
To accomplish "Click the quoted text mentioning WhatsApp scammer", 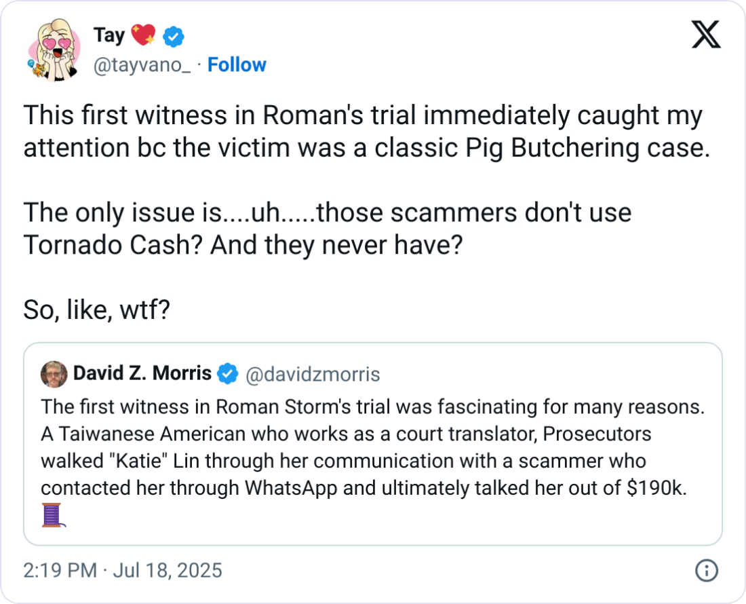I will tap(363, 489).
